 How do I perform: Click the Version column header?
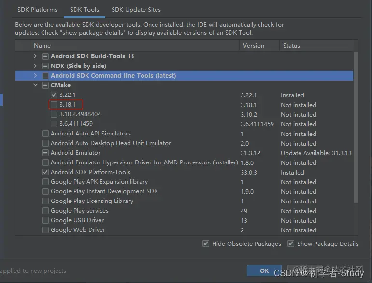pyautogui.click(x=259, y=45)
